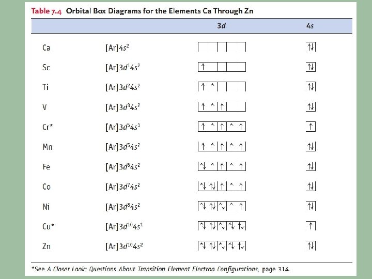This screenshot has width=372, height=279.
Task: Click the Cr 4s single-arrow box
Action: 311,127
